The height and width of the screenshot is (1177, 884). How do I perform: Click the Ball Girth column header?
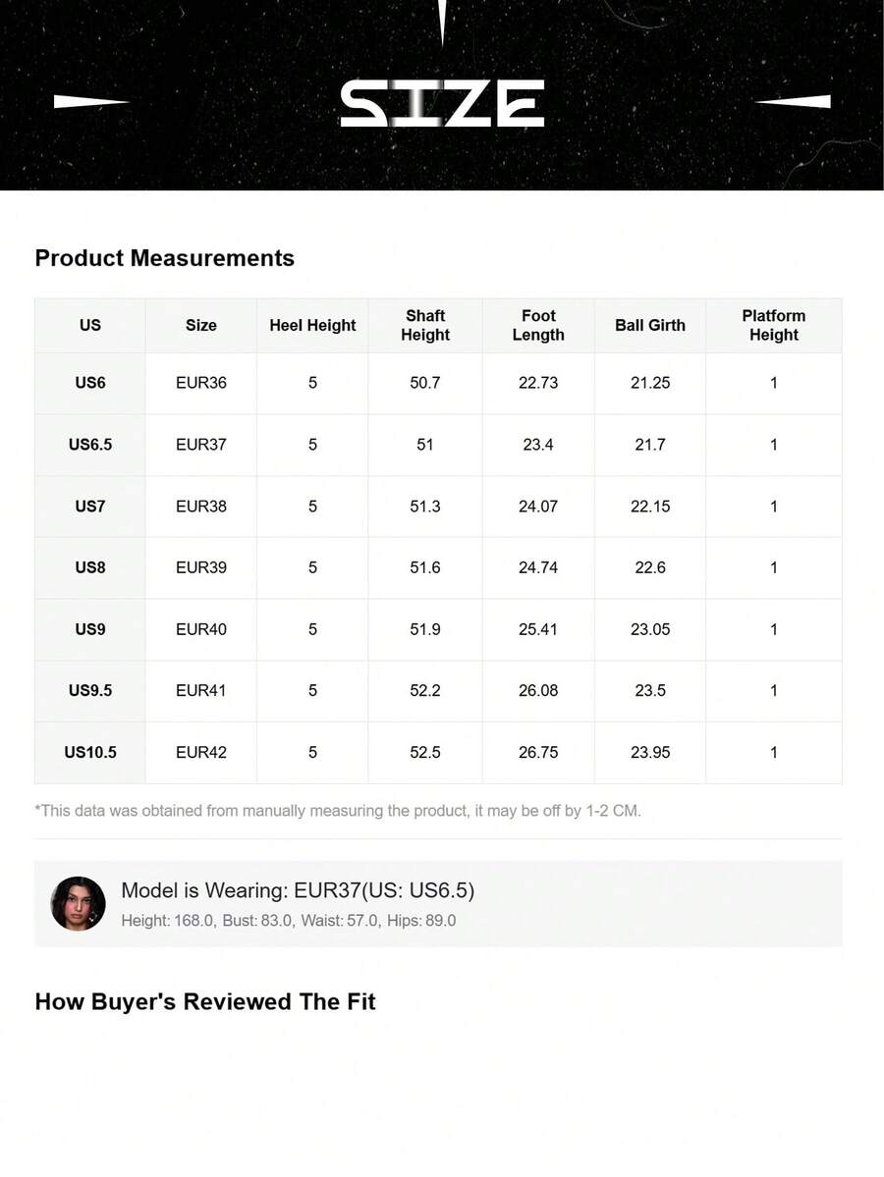[650, 325]
